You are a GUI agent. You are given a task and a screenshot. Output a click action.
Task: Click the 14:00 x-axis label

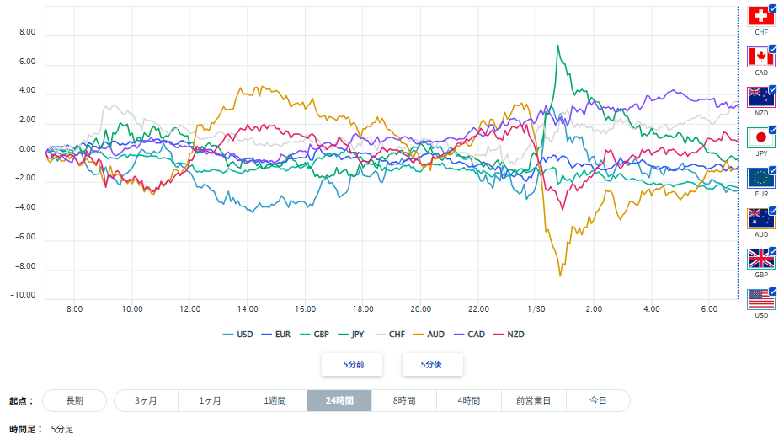(248, 309)
